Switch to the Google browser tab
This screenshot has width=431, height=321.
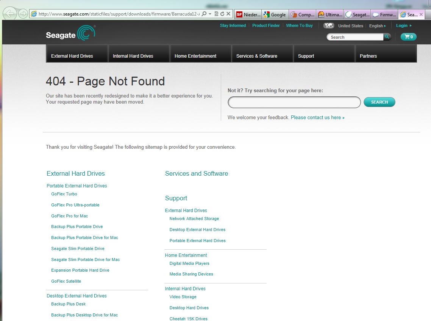[275, 14]
